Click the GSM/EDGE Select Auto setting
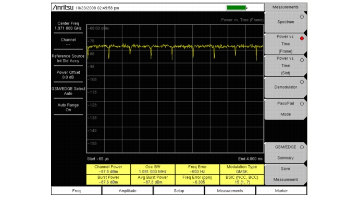 [68, 91]
